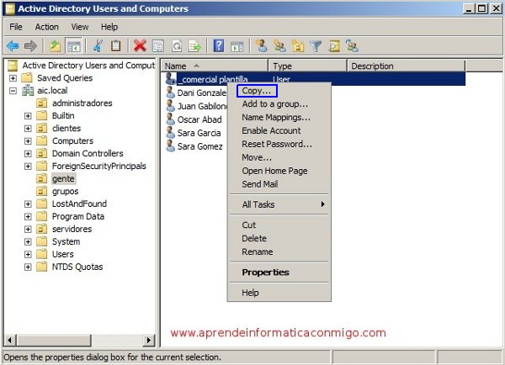Expand the Users container
Viewport: 505px width, 365px height.
pos(28,254)
